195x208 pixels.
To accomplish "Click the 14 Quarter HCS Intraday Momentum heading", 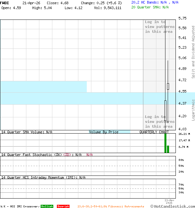I will click(43, 177).
